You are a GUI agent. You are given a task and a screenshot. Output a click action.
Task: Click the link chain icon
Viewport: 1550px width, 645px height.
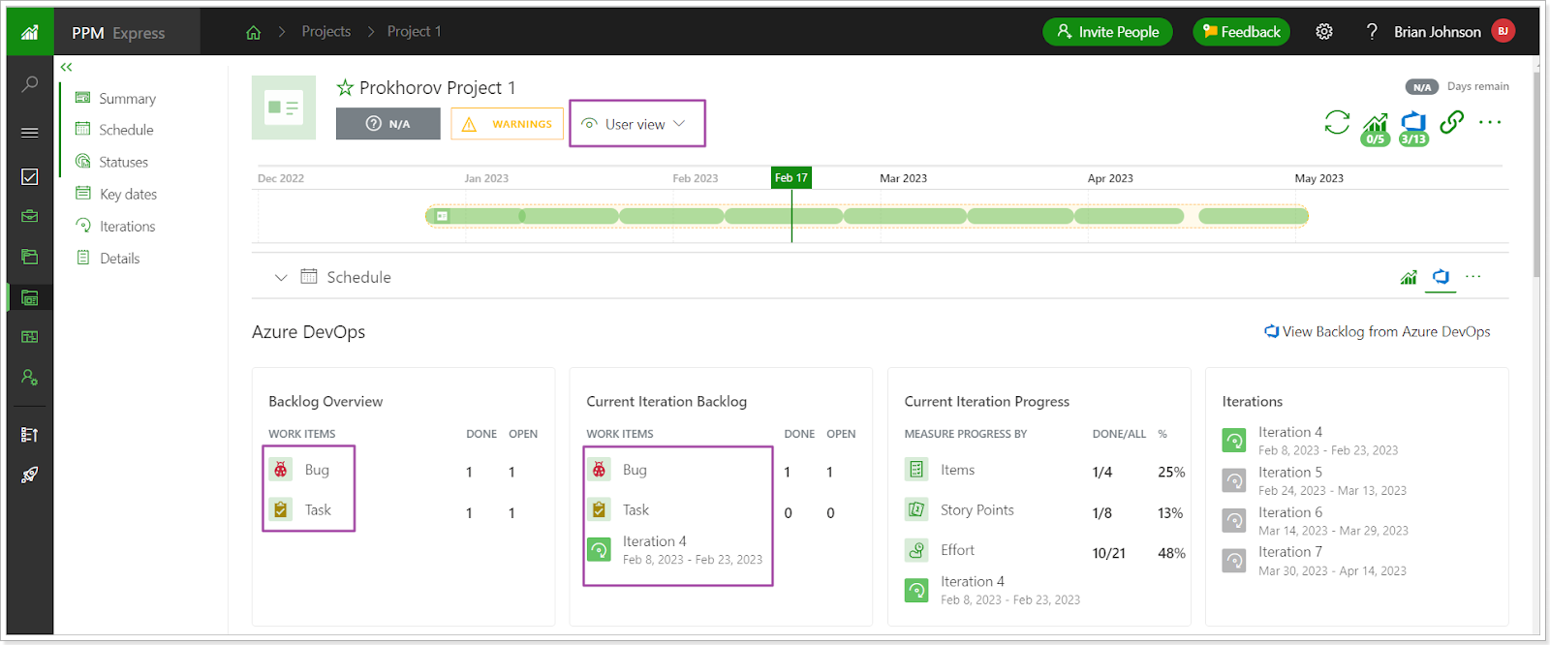pos(1451,122)
